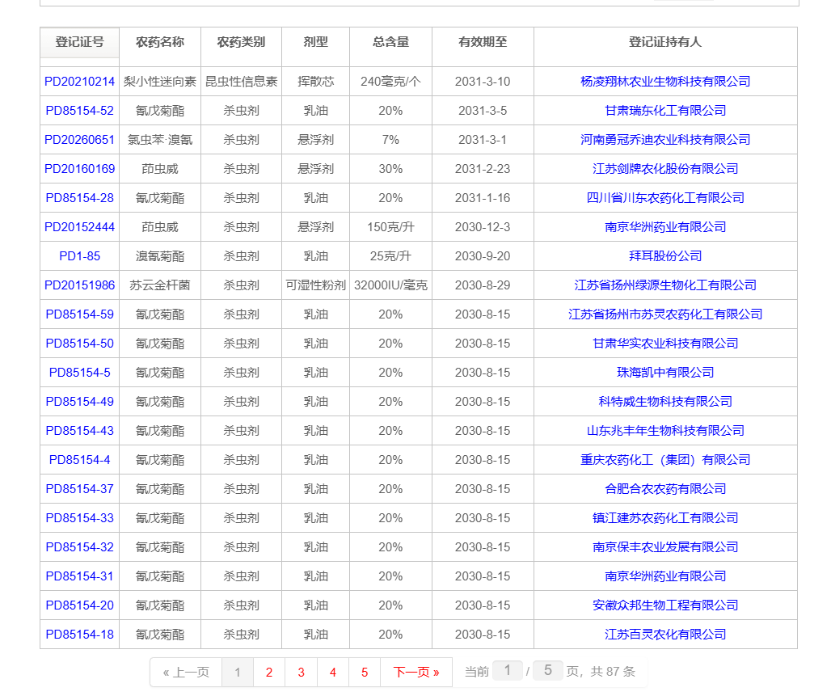This screenshot has width=831, height=696.
Task: Visit 拜耳股份公司 holder page
Action: [664, 256]
